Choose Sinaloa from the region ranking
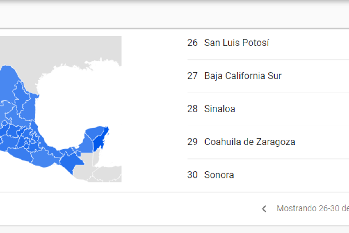 click(220, 109)
